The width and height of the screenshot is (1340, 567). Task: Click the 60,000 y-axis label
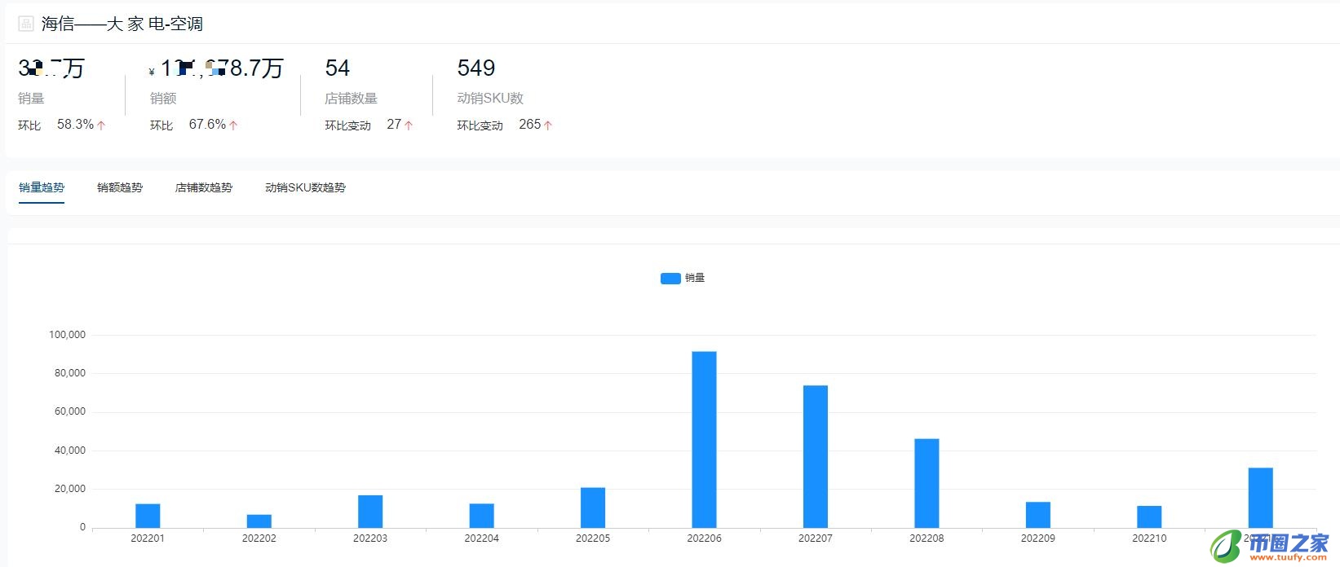click(x=69, y=411)
